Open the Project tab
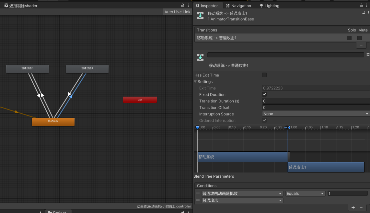This screenshot has width=370, height=213. (x=58, y=212)
